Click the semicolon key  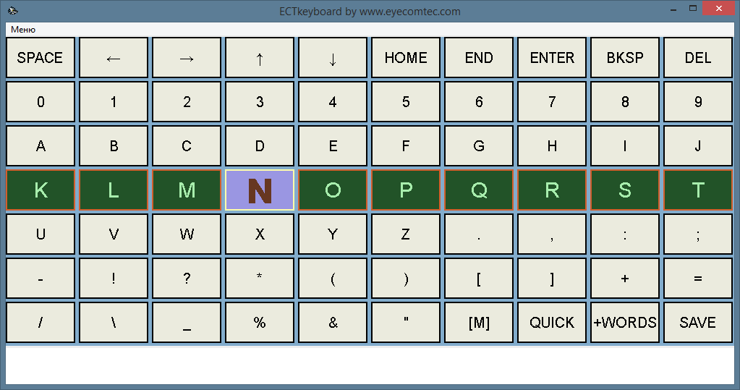point(698,234)
